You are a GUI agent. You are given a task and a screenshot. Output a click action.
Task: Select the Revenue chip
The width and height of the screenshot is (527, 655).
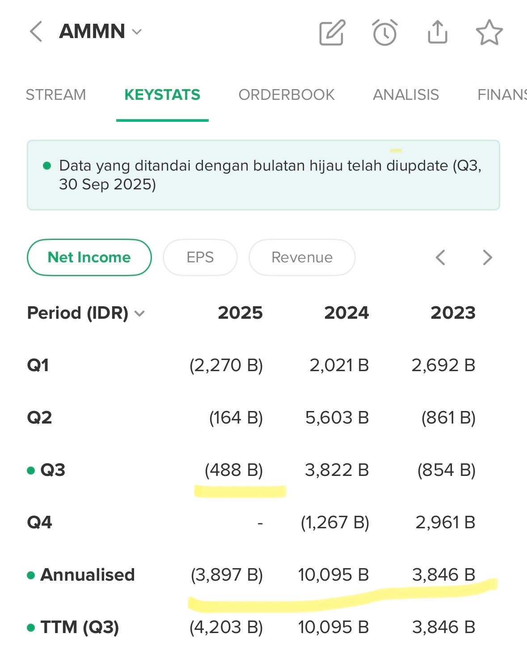tap(302, 257)
